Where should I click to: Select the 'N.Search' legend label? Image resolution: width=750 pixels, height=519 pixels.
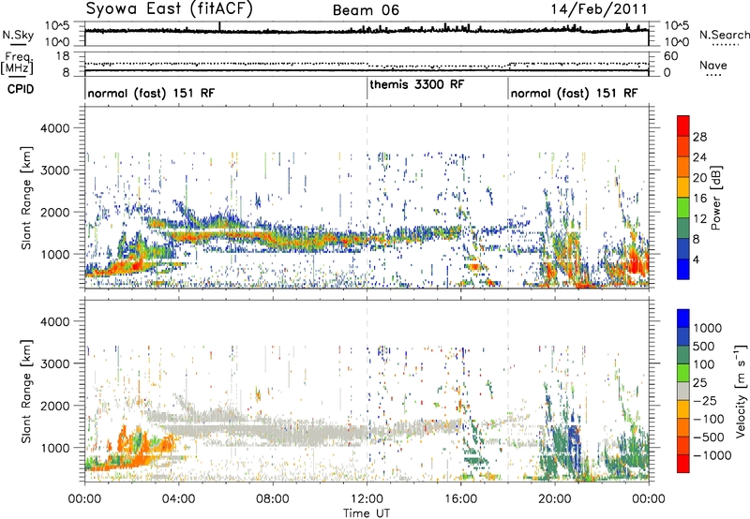click(725, 35)
